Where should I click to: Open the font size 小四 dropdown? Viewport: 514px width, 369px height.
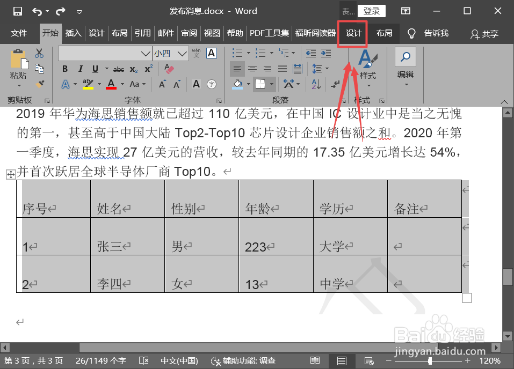tap(182, 54)
